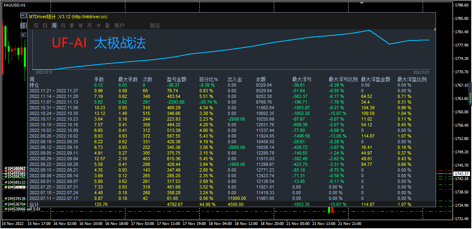472x229 pixels.
Task: Open the 备 comment tab
Action: pos(107,25)
